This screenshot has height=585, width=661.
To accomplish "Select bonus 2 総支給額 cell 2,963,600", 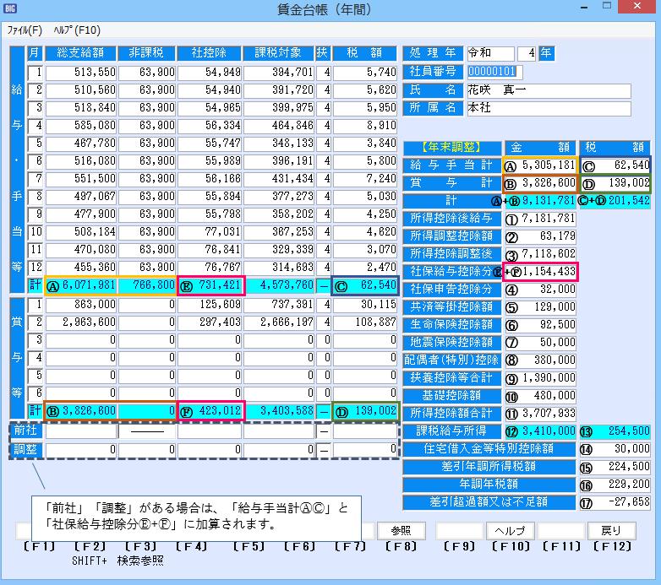I will tap(81, 322).
